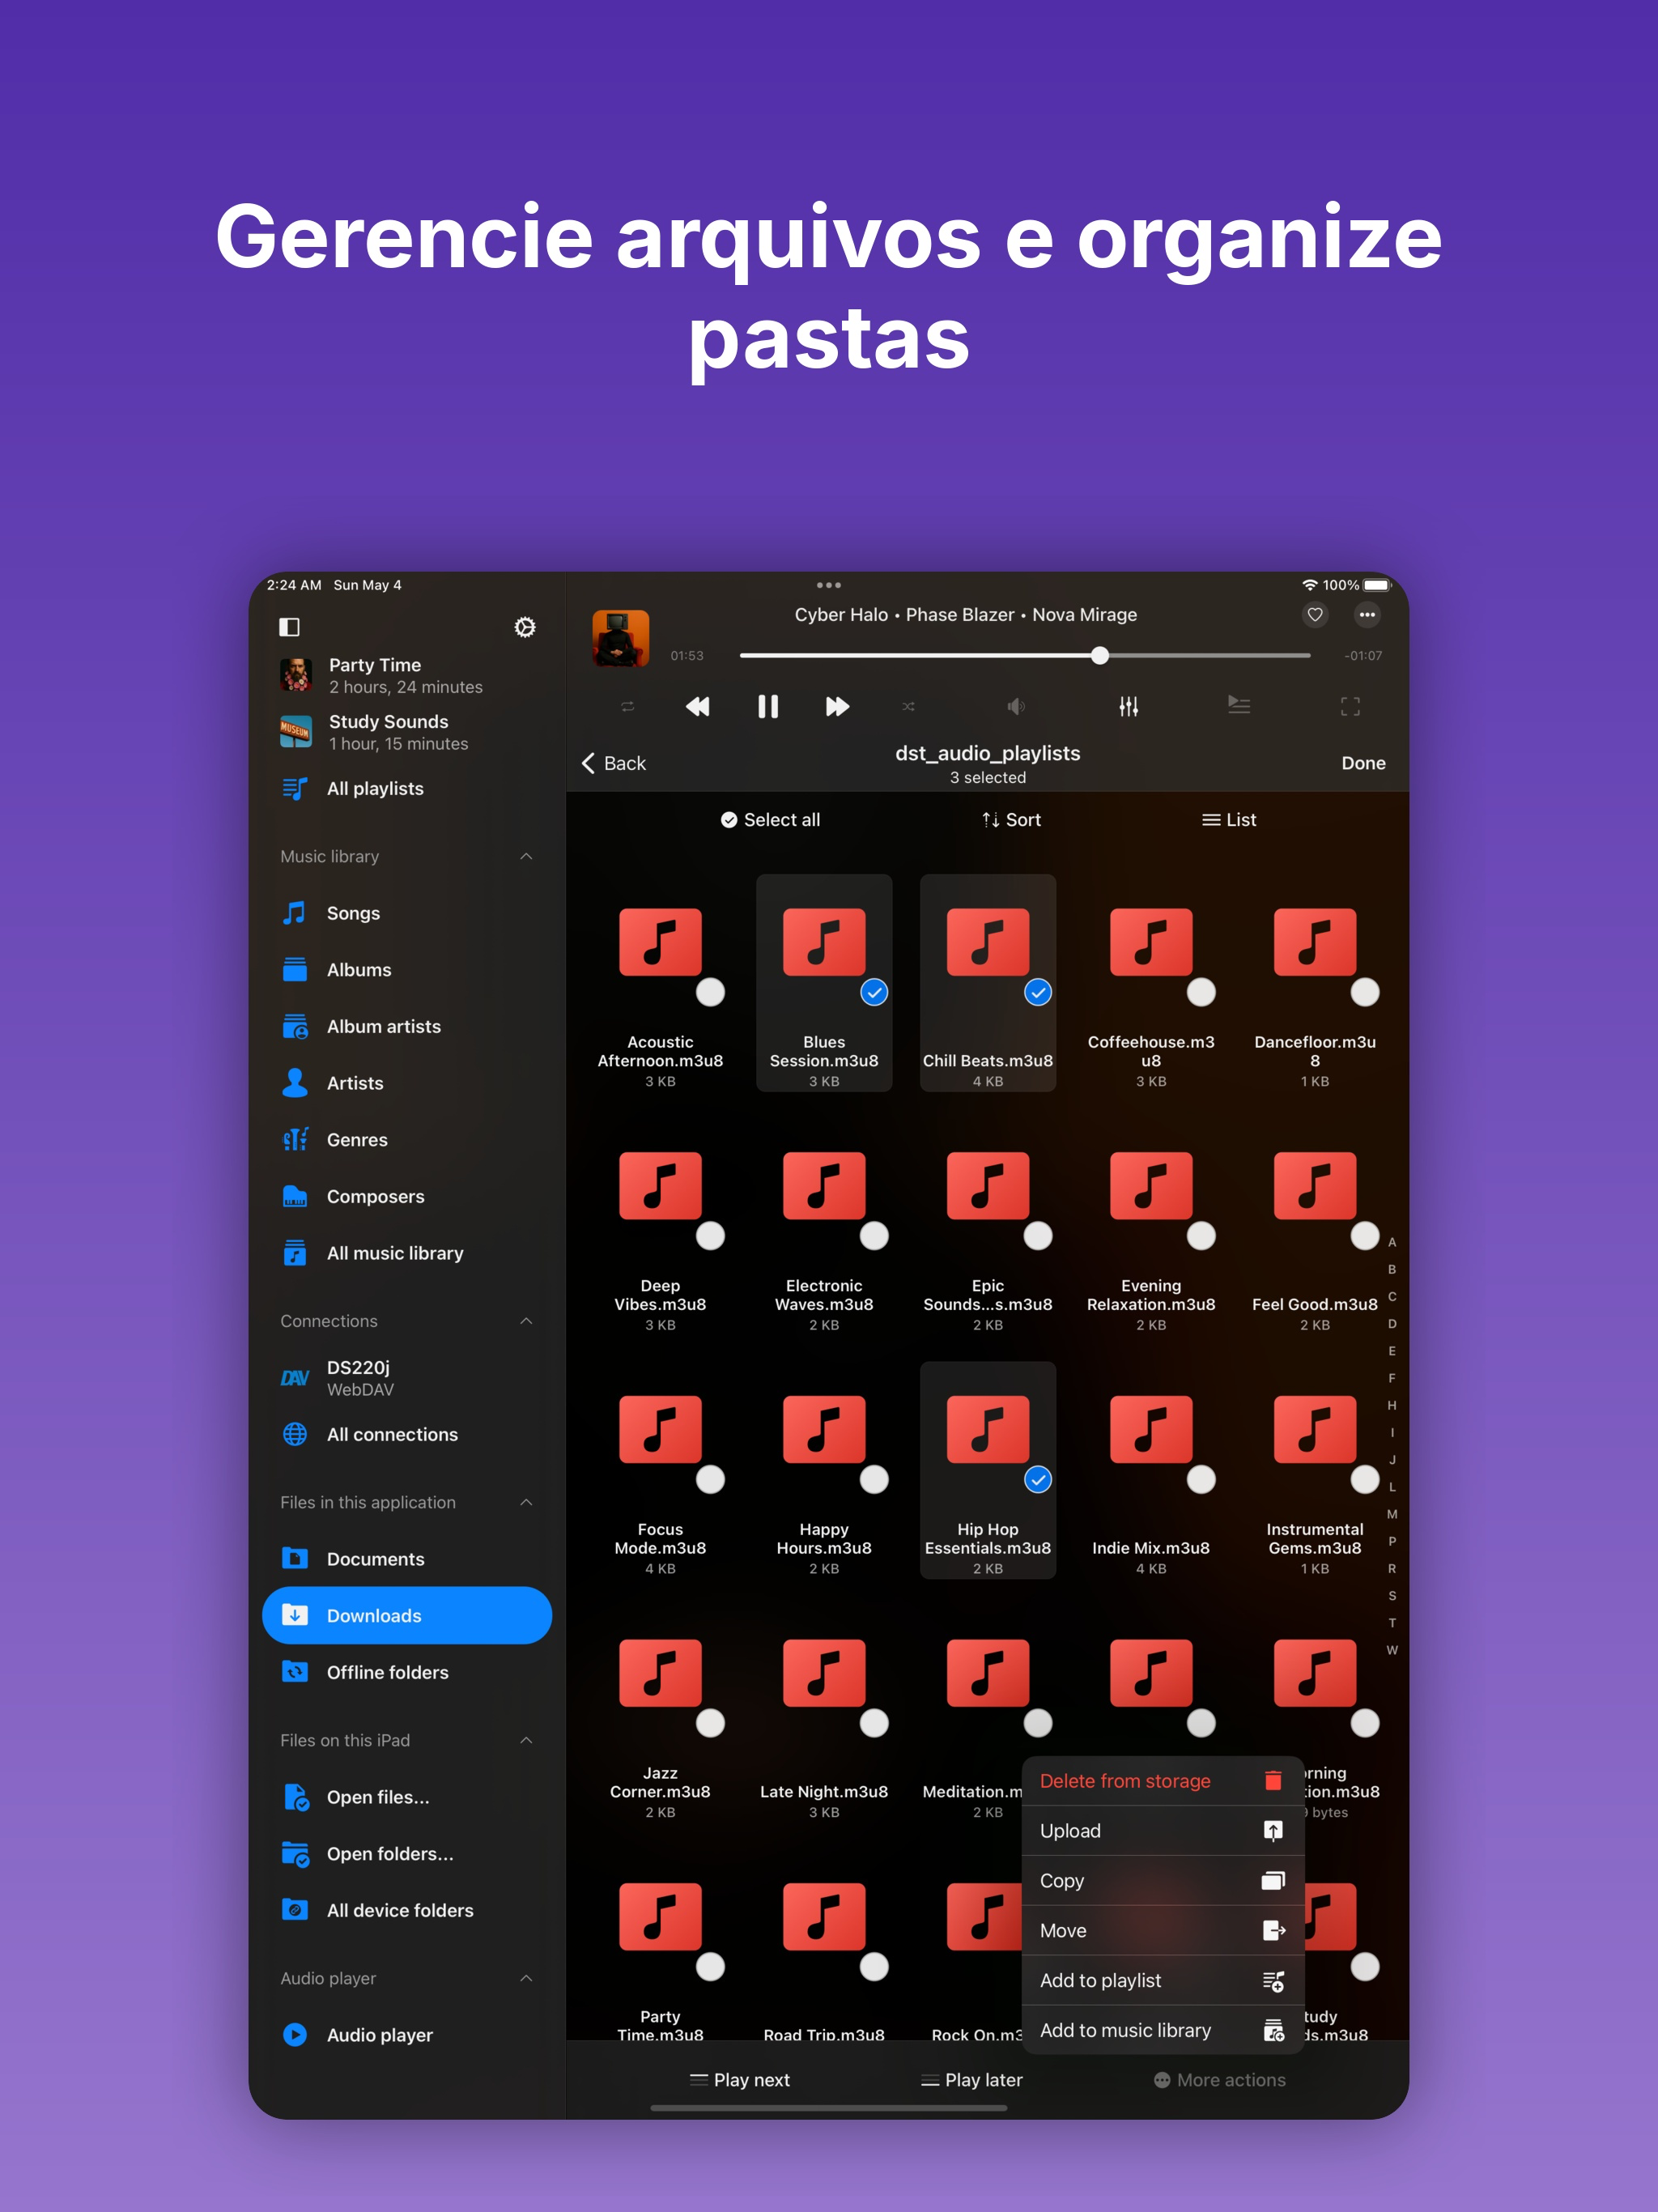1658x2212 pixels.
Task: Pause the current track
Action: pyautogui.click(x=768, y=707)
